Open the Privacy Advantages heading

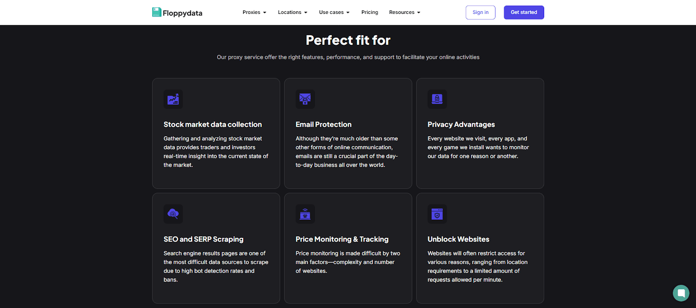(x=461, y=124)
